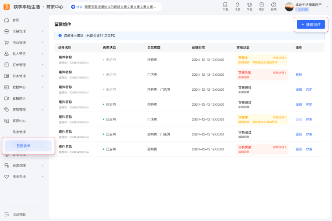Click the 客资中心 sidebar icon

click(7, 121)
